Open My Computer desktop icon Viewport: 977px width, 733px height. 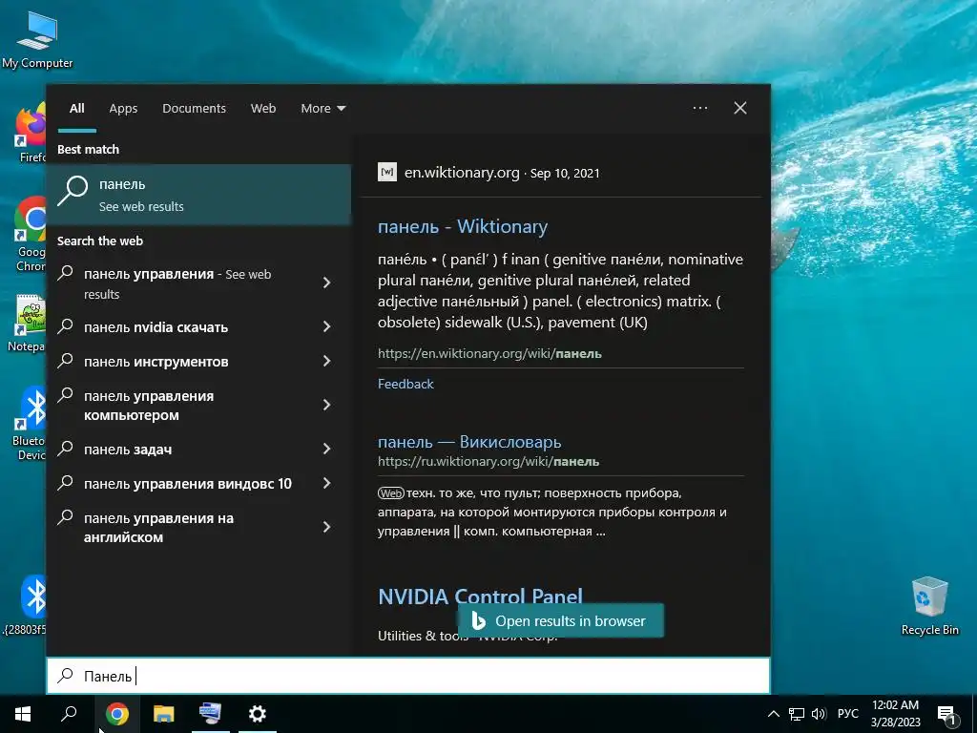(x=37, y=38)
